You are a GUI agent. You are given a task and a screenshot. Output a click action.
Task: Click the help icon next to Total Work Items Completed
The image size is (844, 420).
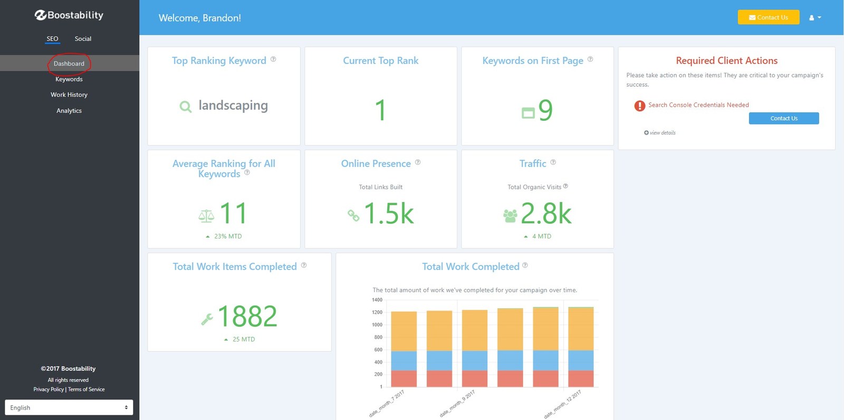click(304, 265)
